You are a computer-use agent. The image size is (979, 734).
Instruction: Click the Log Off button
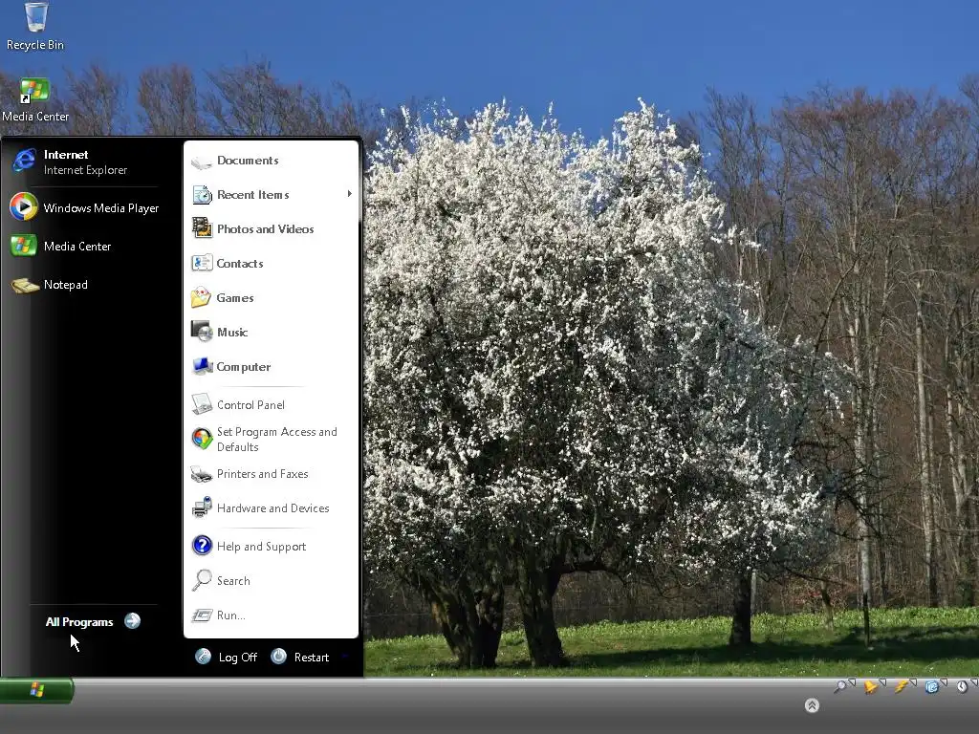(x=226, y=657)
